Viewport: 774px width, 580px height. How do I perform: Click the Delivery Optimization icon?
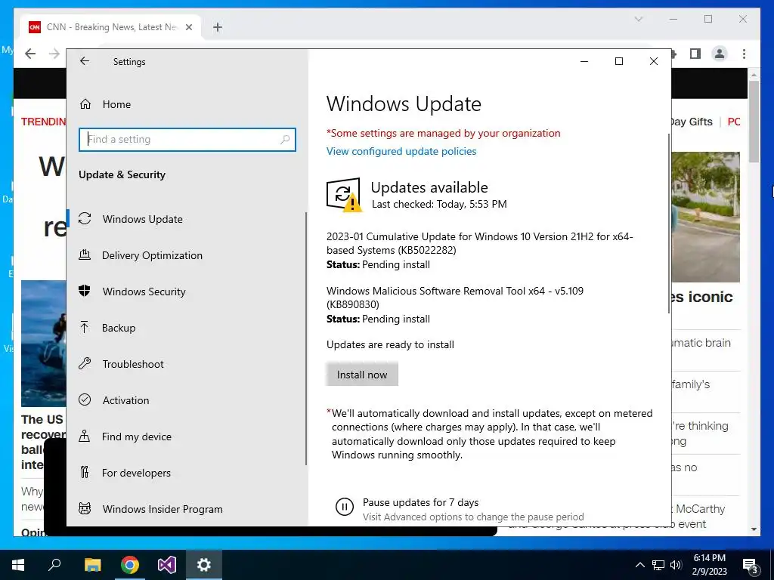click(85, 255)
